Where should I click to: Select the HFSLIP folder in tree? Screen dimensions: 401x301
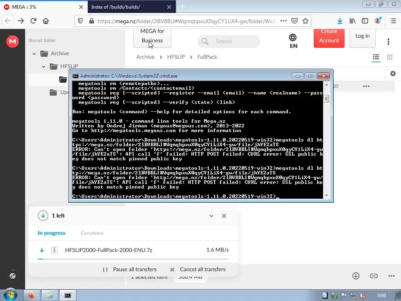pyautogui.click(x=64, y=67)
